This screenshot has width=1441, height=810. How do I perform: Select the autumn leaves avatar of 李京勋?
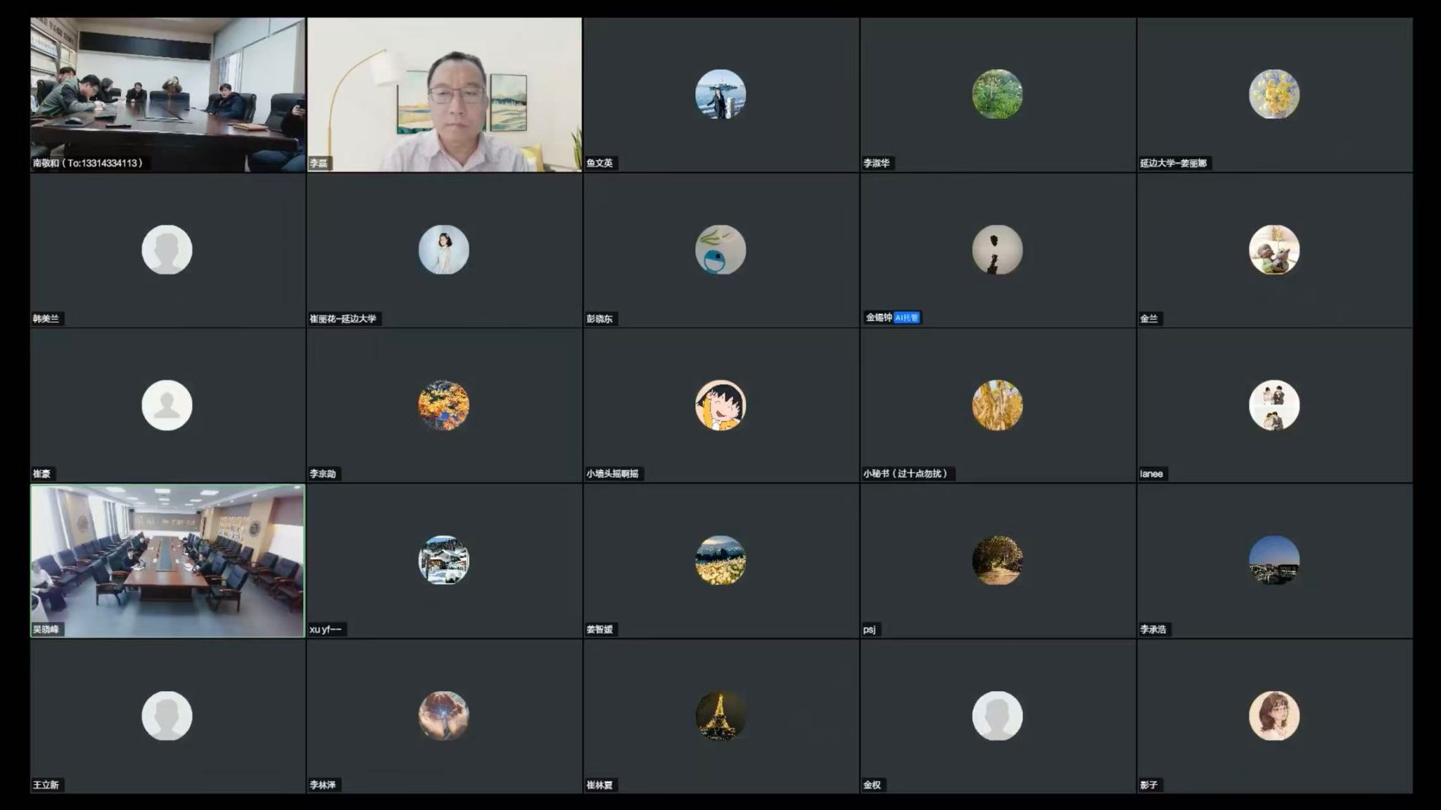443,405
